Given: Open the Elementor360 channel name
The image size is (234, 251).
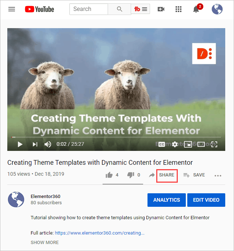Looking at the screenshot, I should [45, 197].
